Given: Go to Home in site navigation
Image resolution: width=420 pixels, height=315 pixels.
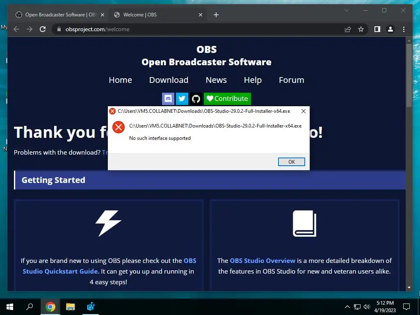Looking at the screenshot, I should point(120,80).
